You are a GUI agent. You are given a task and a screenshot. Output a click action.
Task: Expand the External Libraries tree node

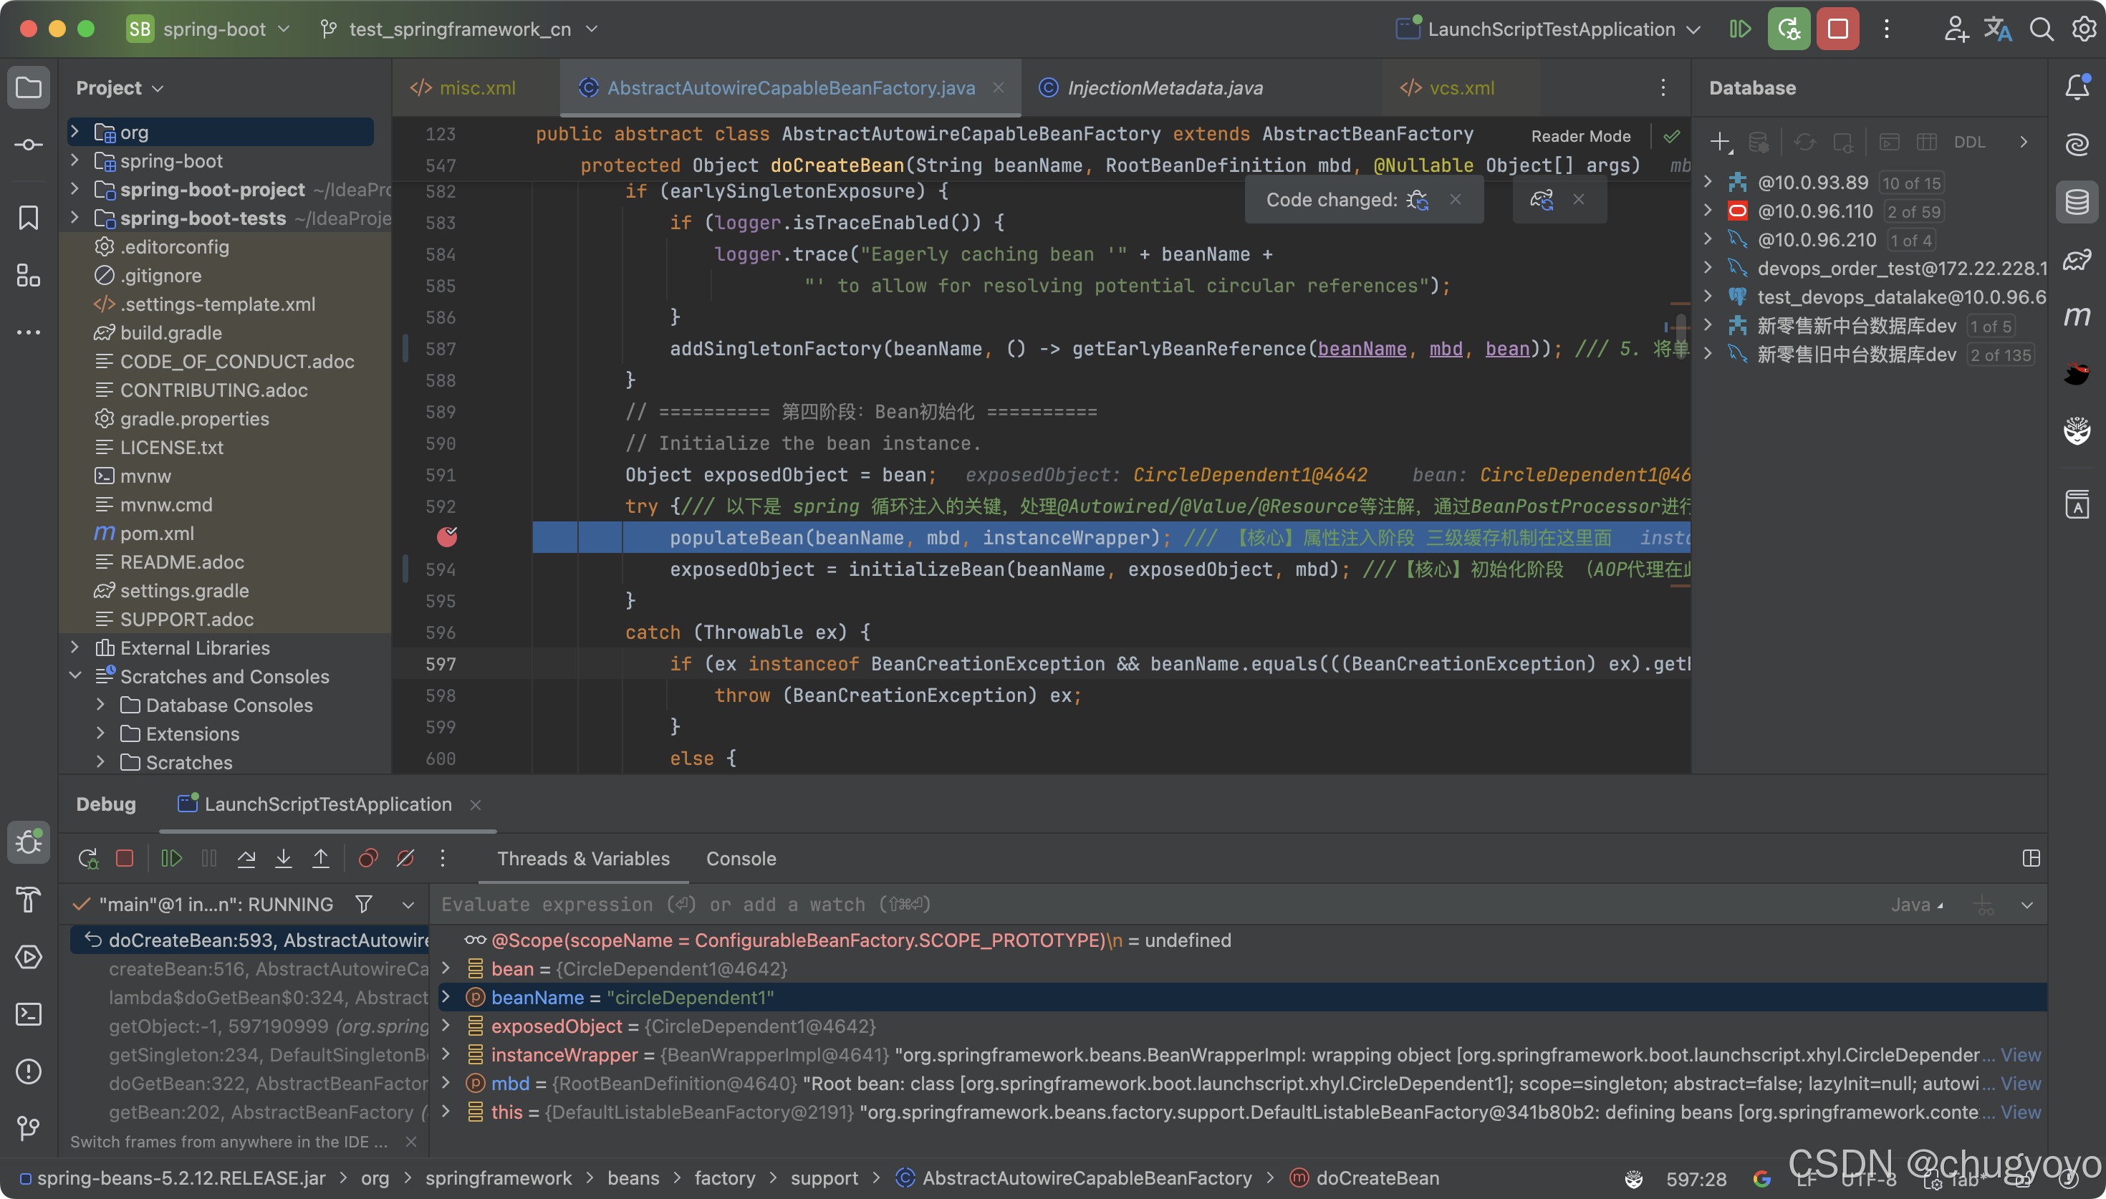[75, 648]
